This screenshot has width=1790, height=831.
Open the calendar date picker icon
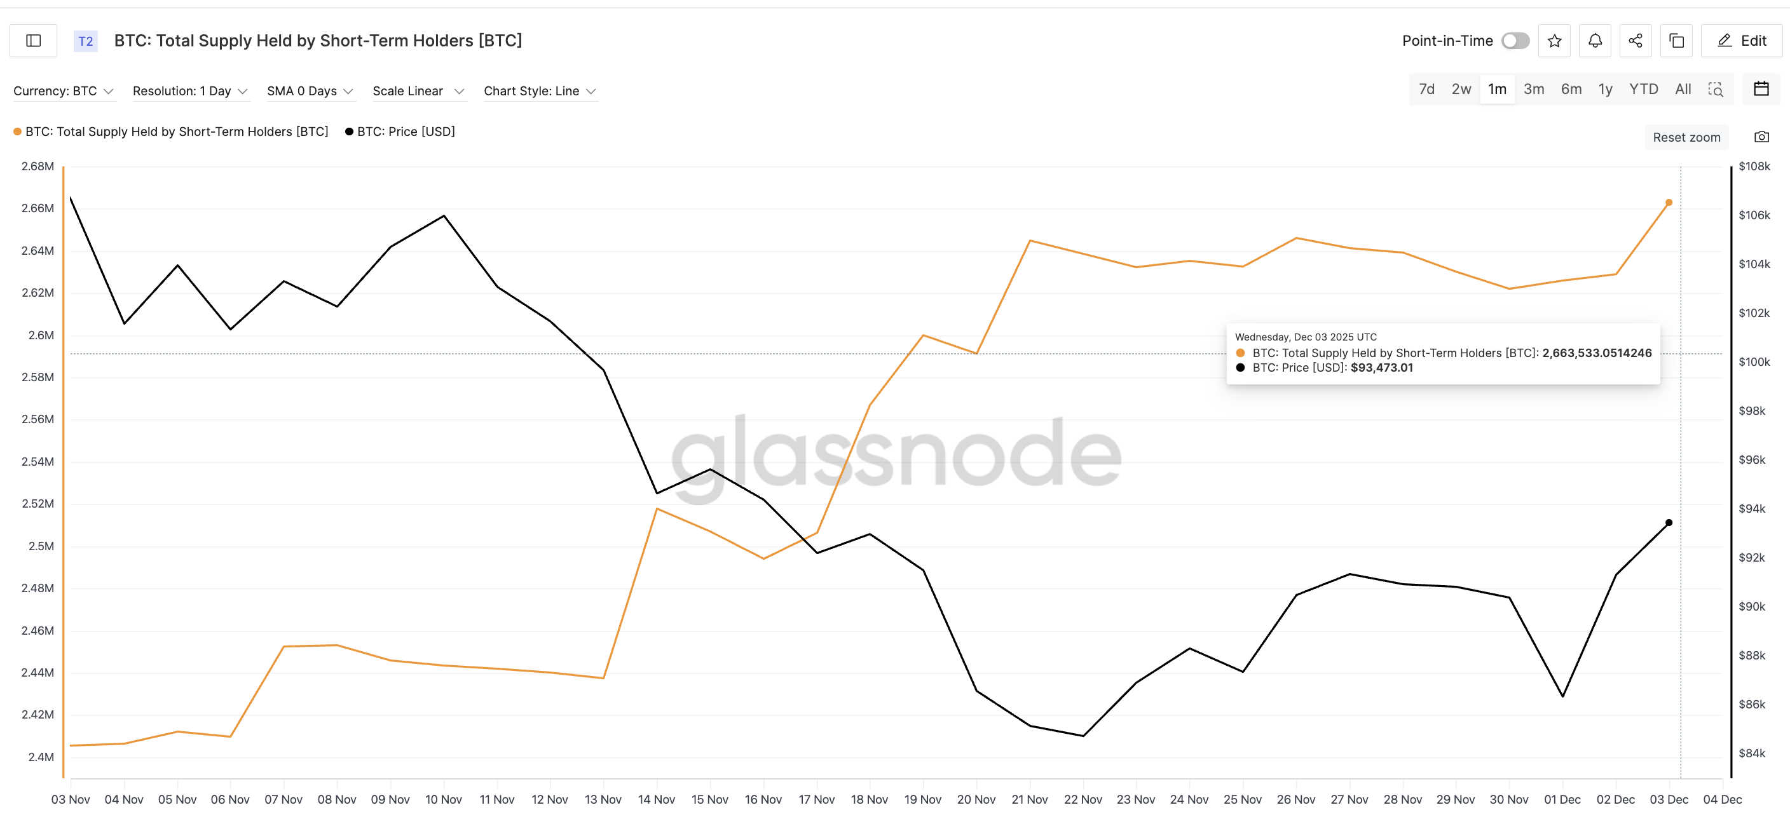(x=1762, y=89)
